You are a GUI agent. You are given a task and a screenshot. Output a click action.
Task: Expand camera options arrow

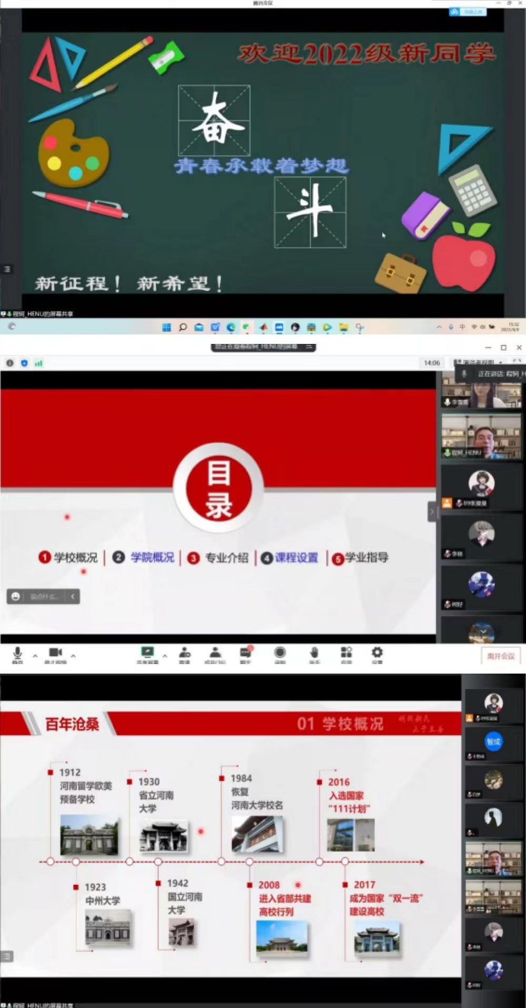tap(73, 656)
